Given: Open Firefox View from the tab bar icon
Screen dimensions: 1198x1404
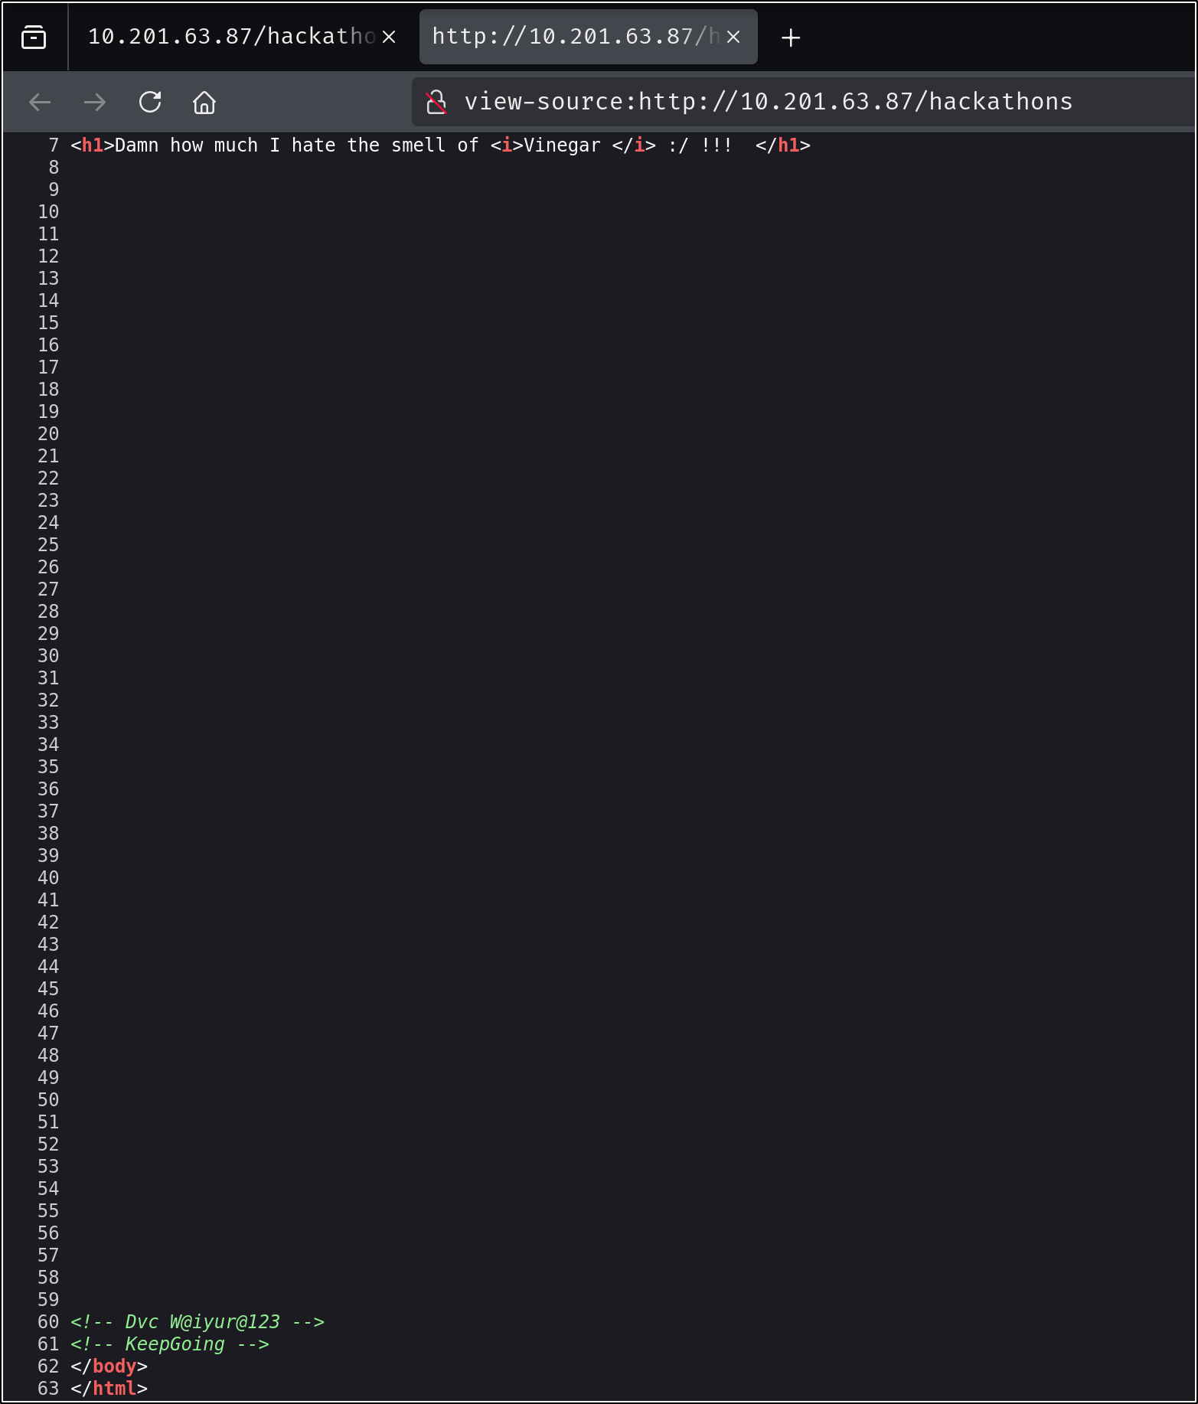Looking at the screenshot, I should point(34,37).
